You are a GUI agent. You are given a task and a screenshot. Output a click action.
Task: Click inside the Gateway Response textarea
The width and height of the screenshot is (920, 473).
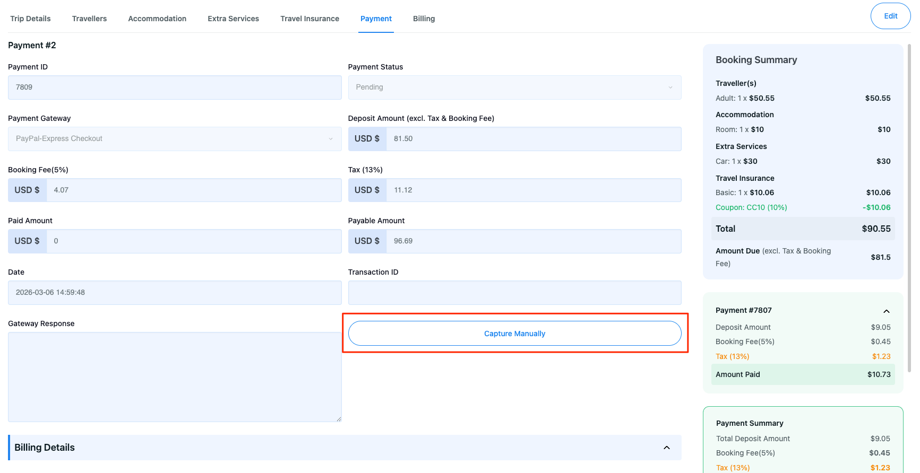coord(174,376)
